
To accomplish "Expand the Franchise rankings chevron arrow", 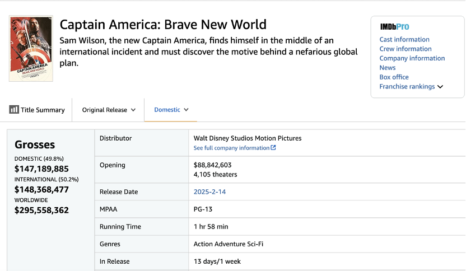I will pos(440,87).
